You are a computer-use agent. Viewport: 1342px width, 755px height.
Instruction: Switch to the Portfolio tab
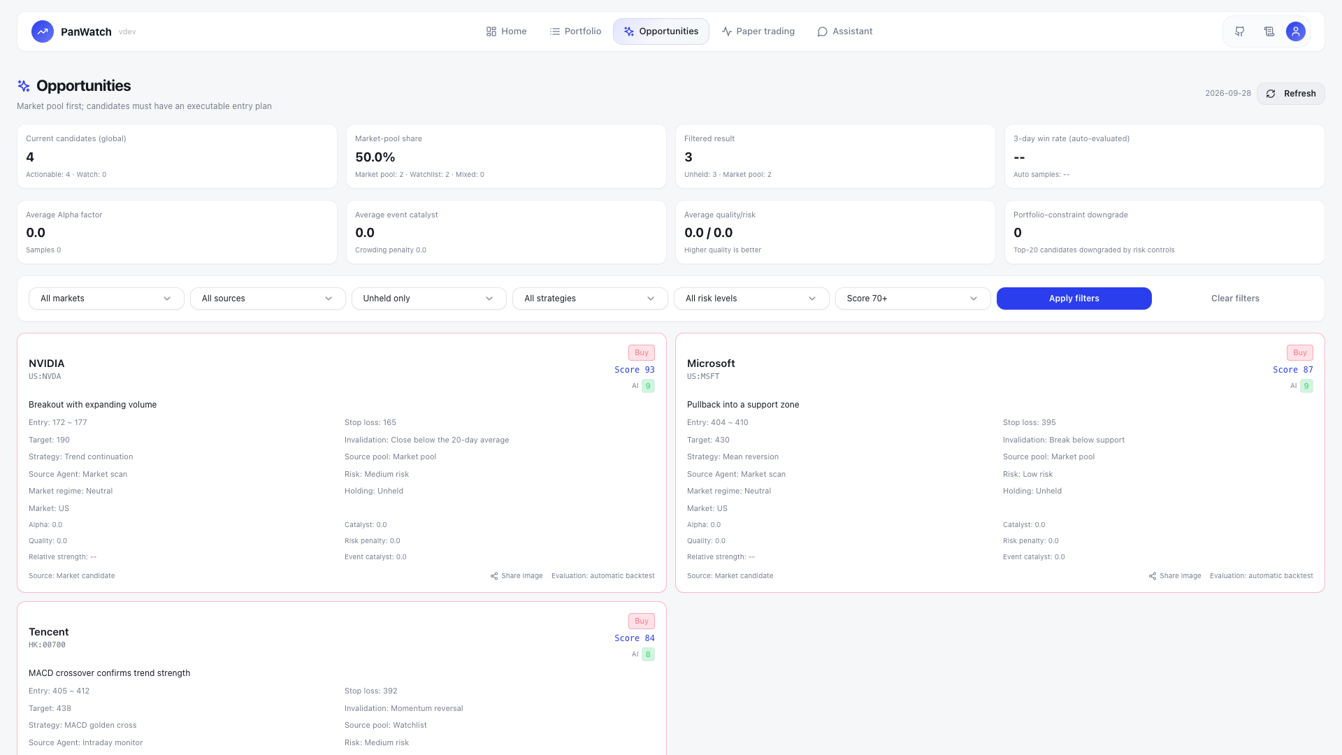tap(576, 31)
